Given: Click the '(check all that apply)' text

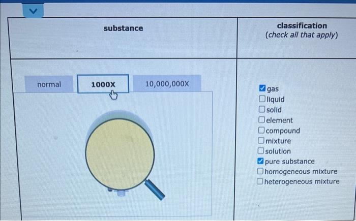Looking at the screenshot, I should (302, 35).
